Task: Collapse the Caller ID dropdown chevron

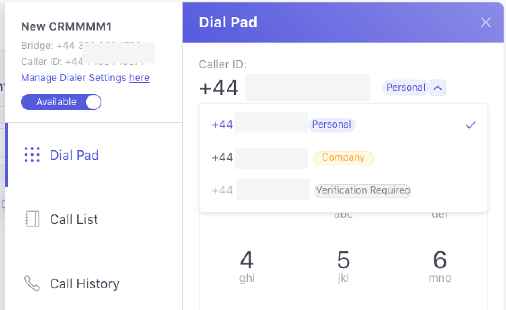Action: click(x=438, y=88)
